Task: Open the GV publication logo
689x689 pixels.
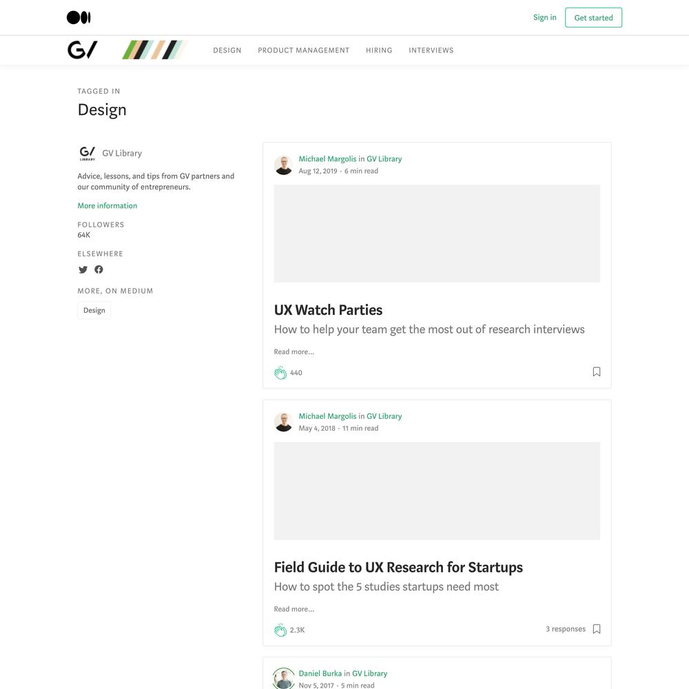Action: tap(83, 50)
